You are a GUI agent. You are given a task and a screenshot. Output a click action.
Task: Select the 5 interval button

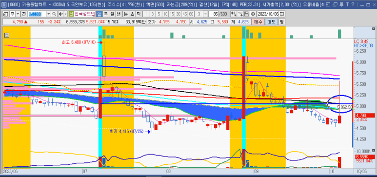(x=159, y=14)
